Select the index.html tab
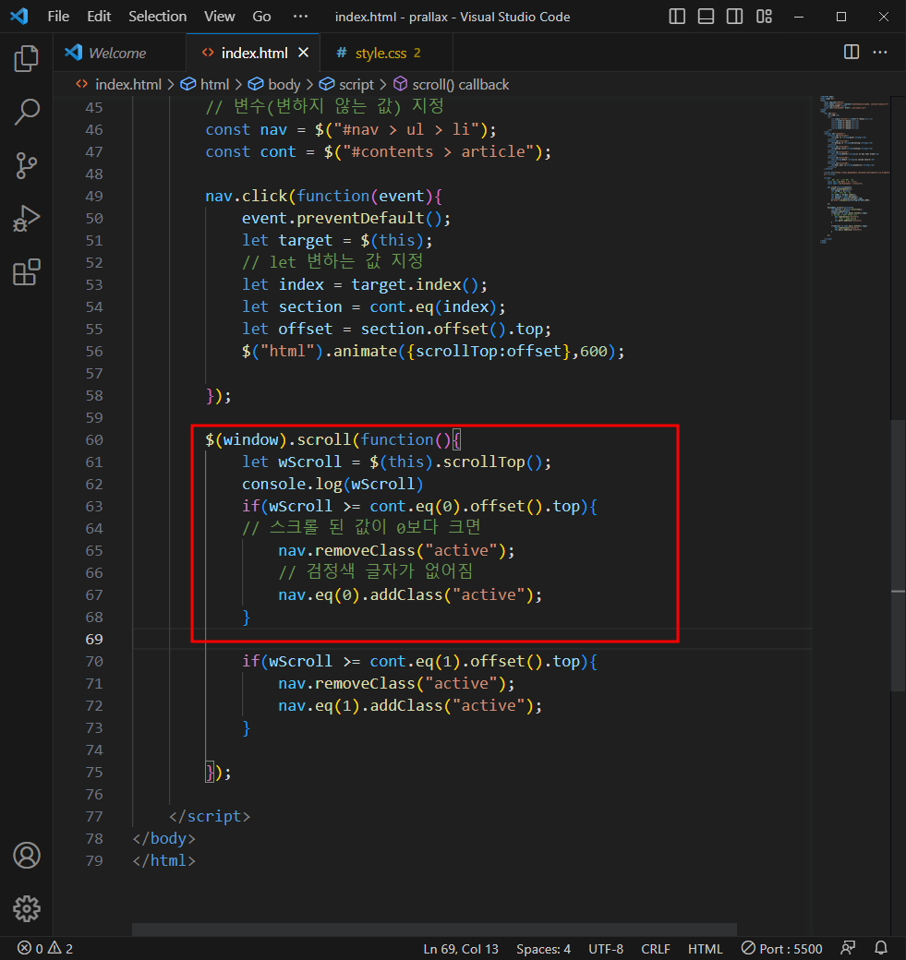The width and height of the screenshot is (906, 960). pos(252,53)
